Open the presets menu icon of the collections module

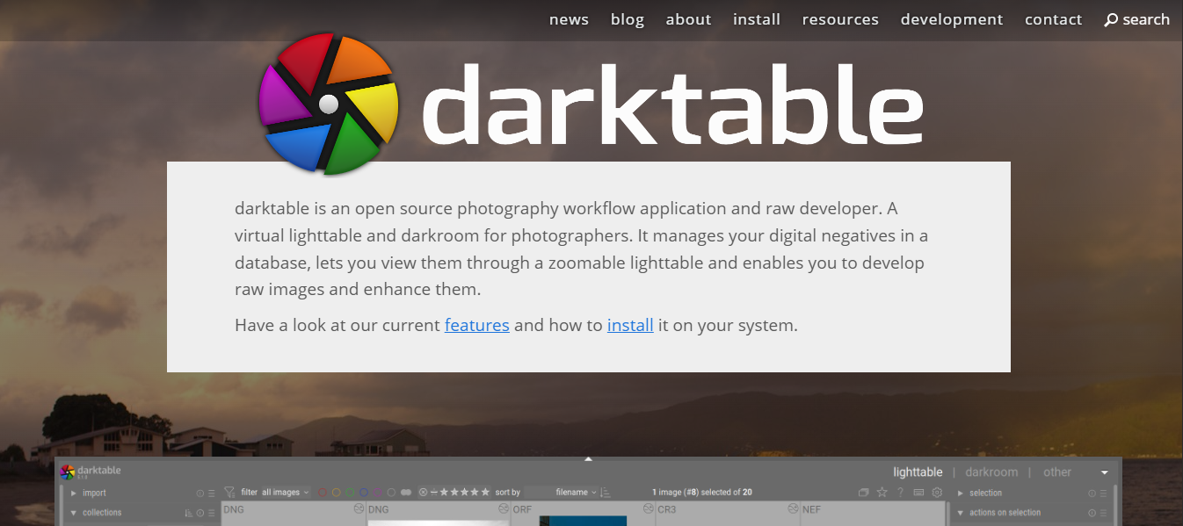pos(212,513)
